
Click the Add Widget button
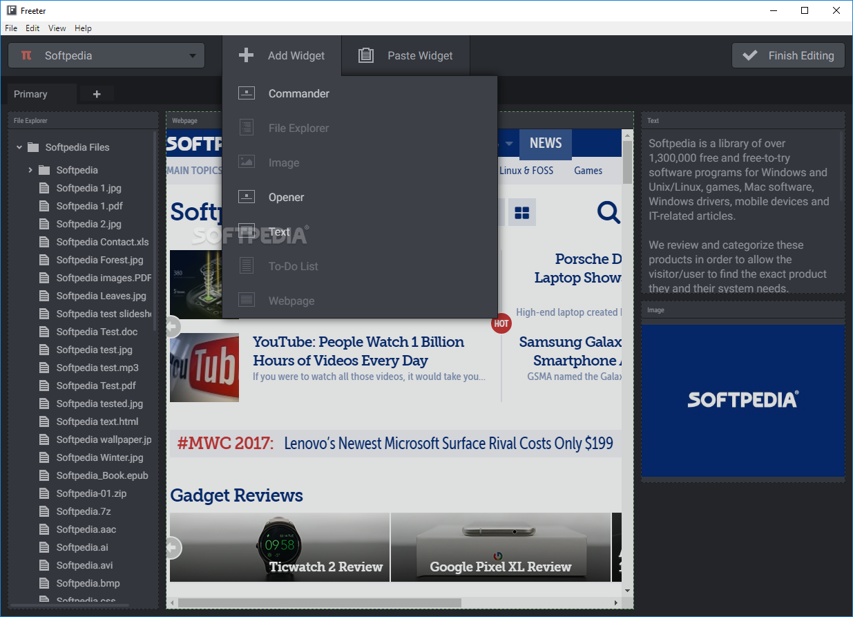pos(282,55)
